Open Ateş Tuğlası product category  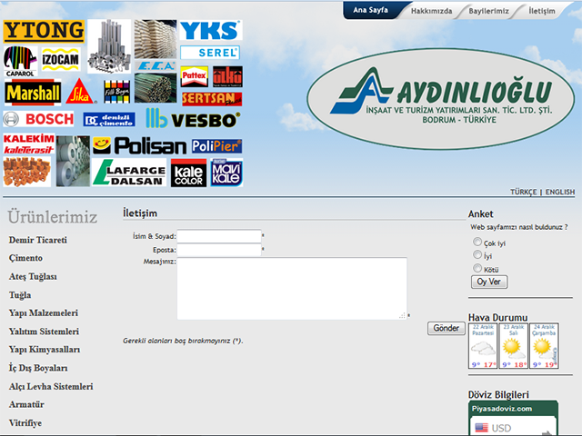click(x=33, y=276)
